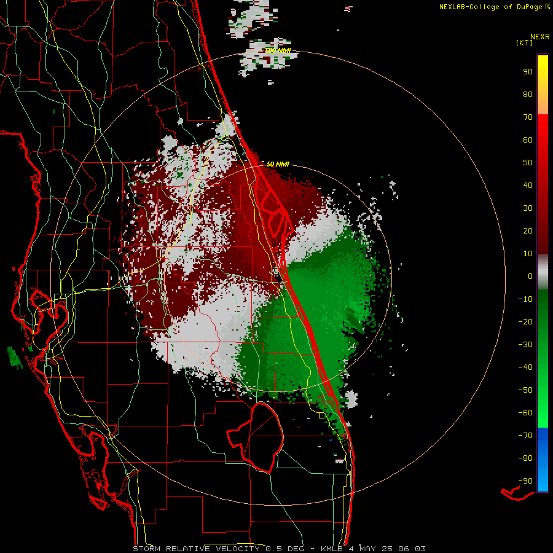Click the 60 value on velocity scale
The height and width of the screenshot is (553, 553).
528,140
